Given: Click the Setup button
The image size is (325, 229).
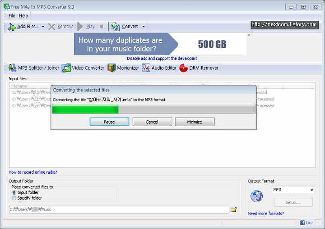Looking at the screenshot, I should pos(293,202).
